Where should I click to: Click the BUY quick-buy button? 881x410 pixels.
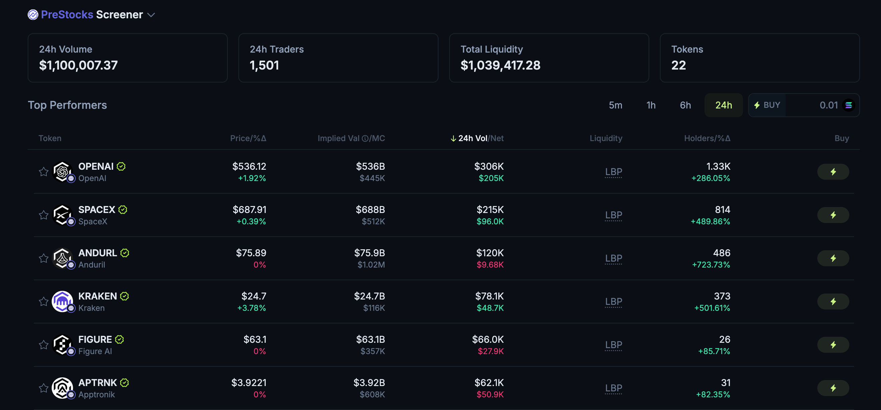point(767,105)
